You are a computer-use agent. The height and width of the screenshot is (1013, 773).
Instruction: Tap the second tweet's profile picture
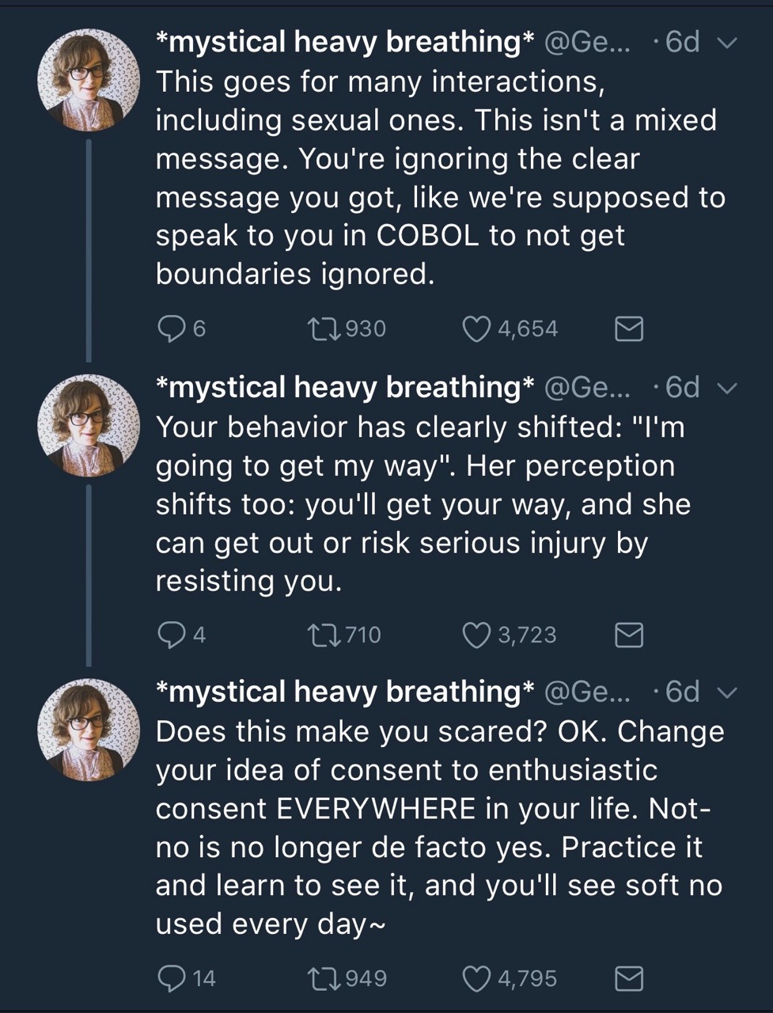pyautogui.click(x=89, y=426)
